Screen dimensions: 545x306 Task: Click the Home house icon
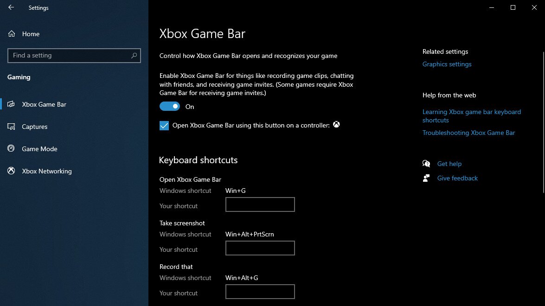tap(12, 34)
